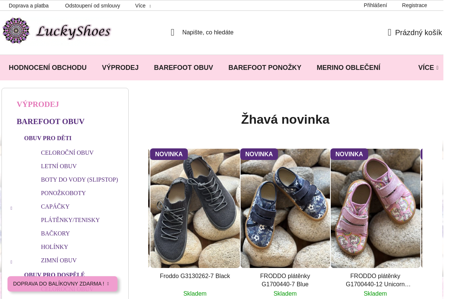This screenshot has width=449, height=299.
Task: Open the FRODDO Unicorn pink sneakers thumbnail
Action: (x=375, y=208)
